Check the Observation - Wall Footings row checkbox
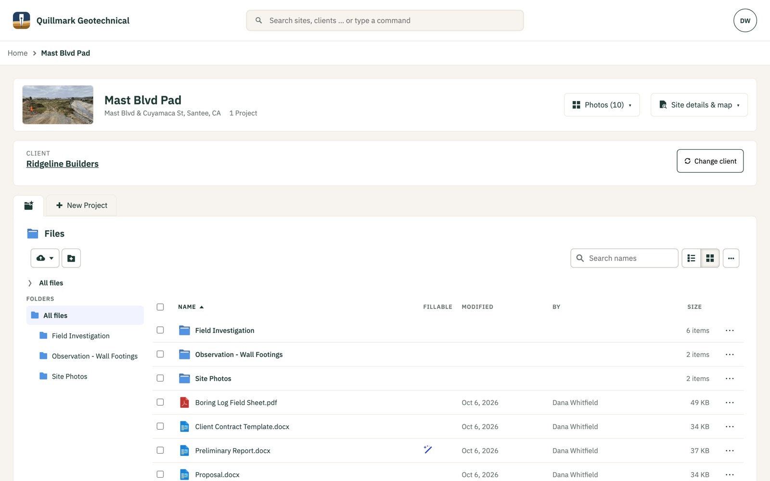 coord(160,354)
